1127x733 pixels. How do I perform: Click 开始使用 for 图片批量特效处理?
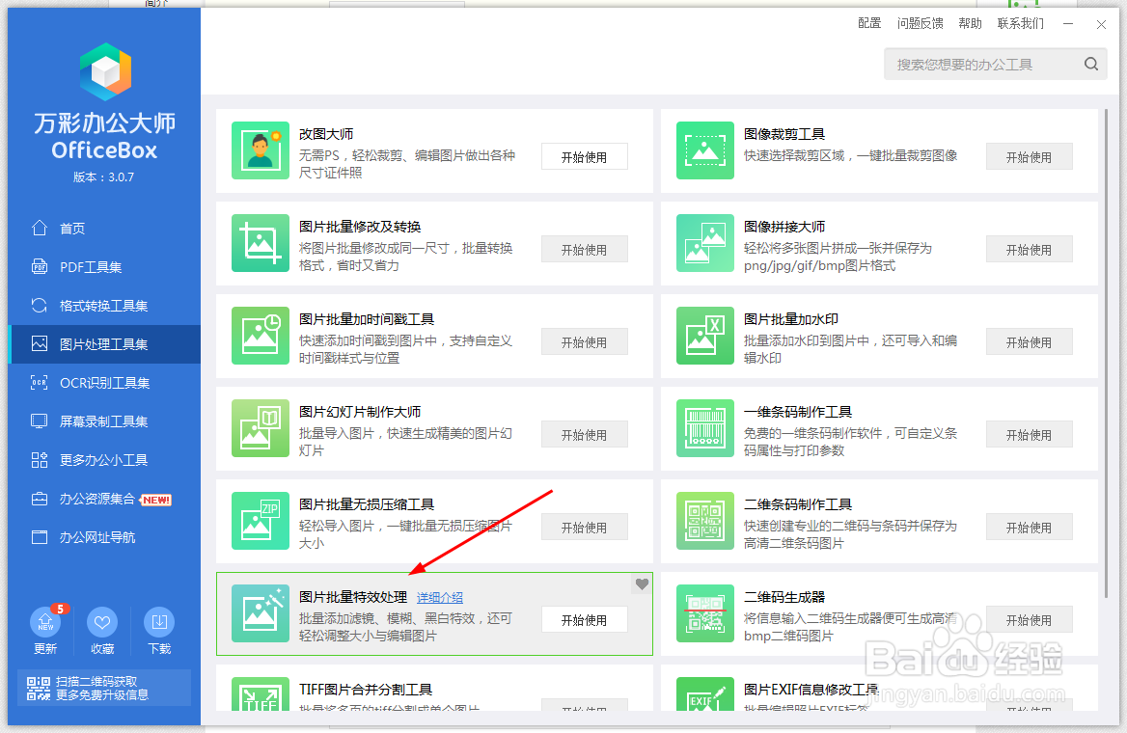(585, 619)
